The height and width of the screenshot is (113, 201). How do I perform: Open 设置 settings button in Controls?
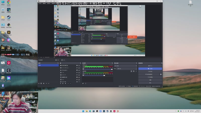[150, 80]
